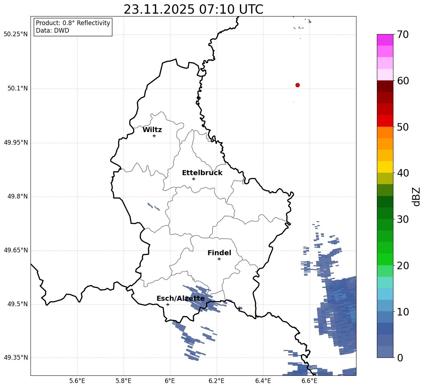
Task: Click the Esch/Alzette city label
Action: point(181,299)
